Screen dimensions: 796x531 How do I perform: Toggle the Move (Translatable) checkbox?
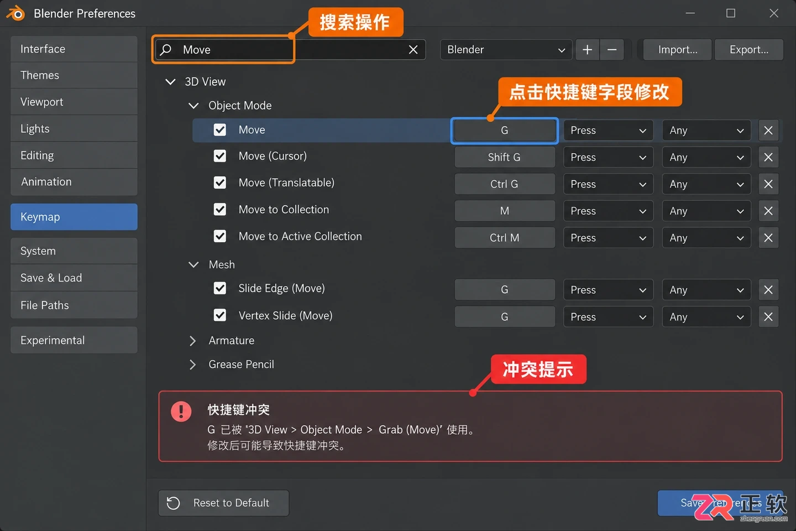coord(220,183)
